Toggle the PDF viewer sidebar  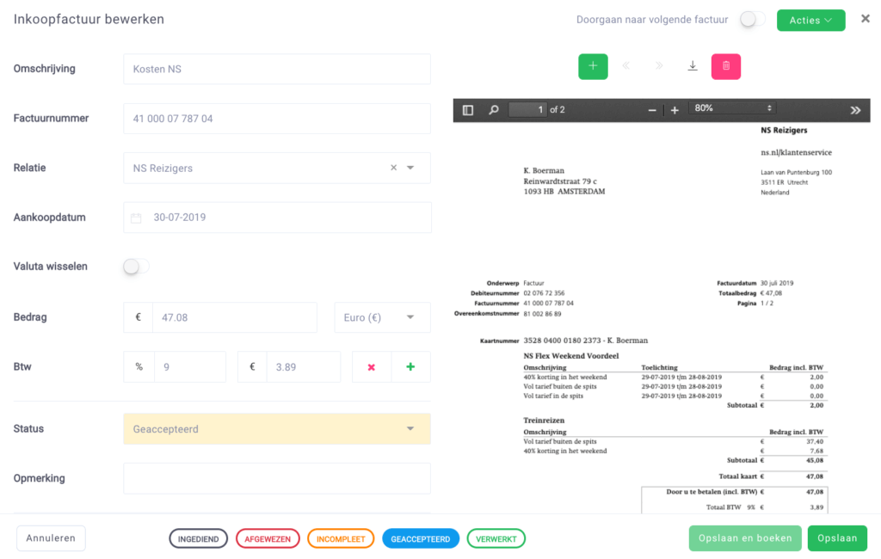coord(468,110)
